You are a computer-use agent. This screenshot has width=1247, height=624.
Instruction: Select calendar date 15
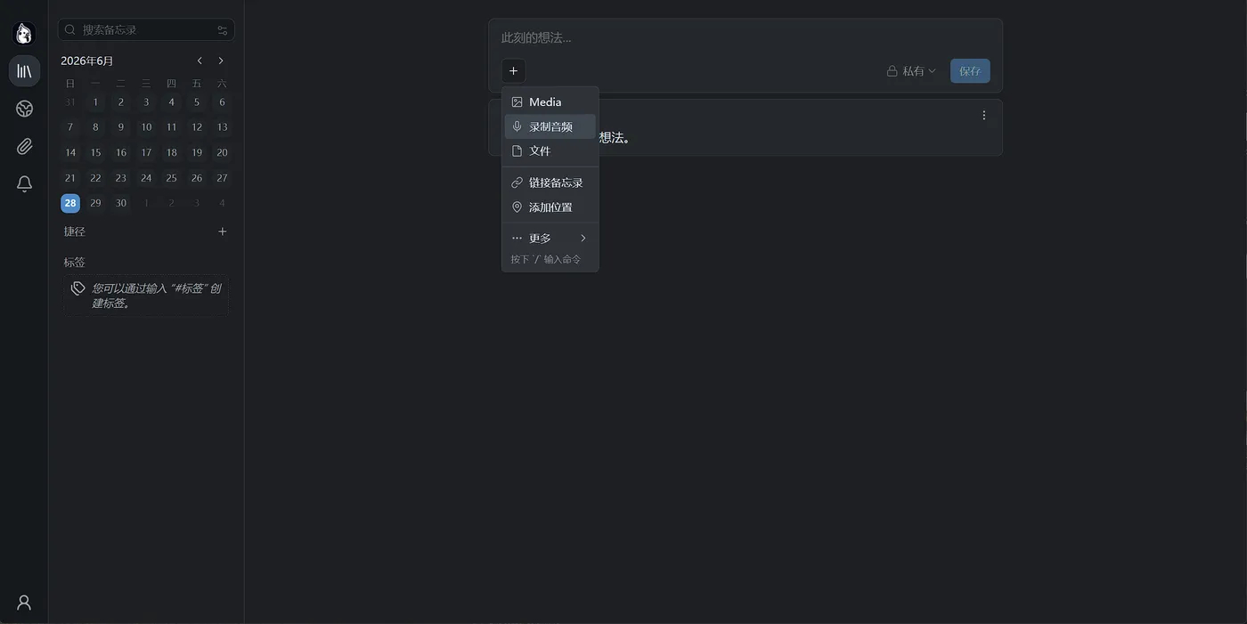pyautogui.click(x=95, y=152)
